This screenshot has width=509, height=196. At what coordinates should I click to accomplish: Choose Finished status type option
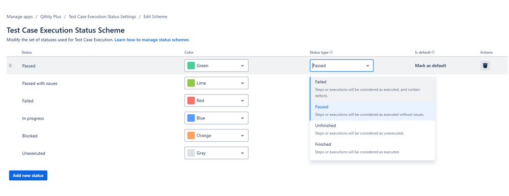click(372, 148)
